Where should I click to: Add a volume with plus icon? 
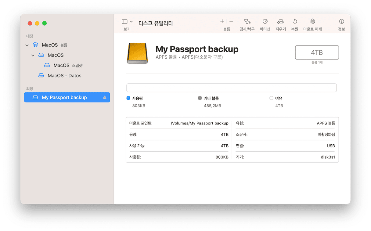[x=222, y=21]
